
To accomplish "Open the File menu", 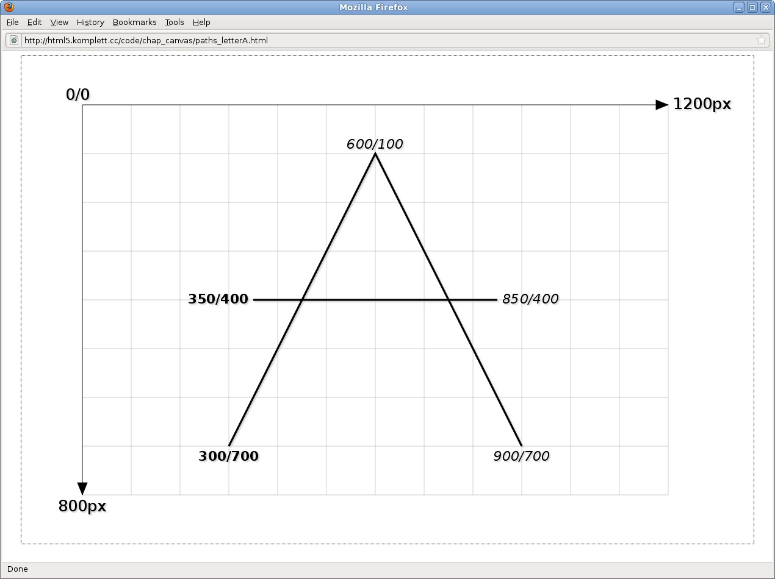I will (12, 22).
